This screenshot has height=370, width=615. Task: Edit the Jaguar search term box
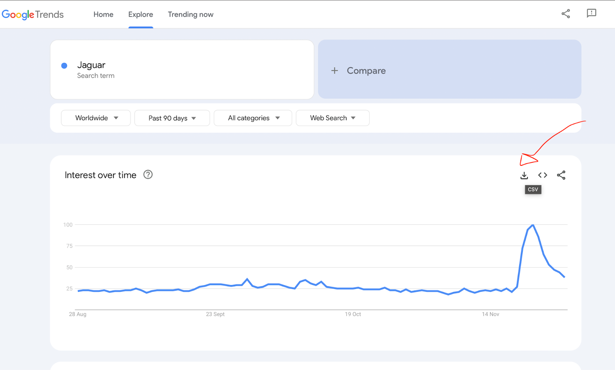coord(182,69)
